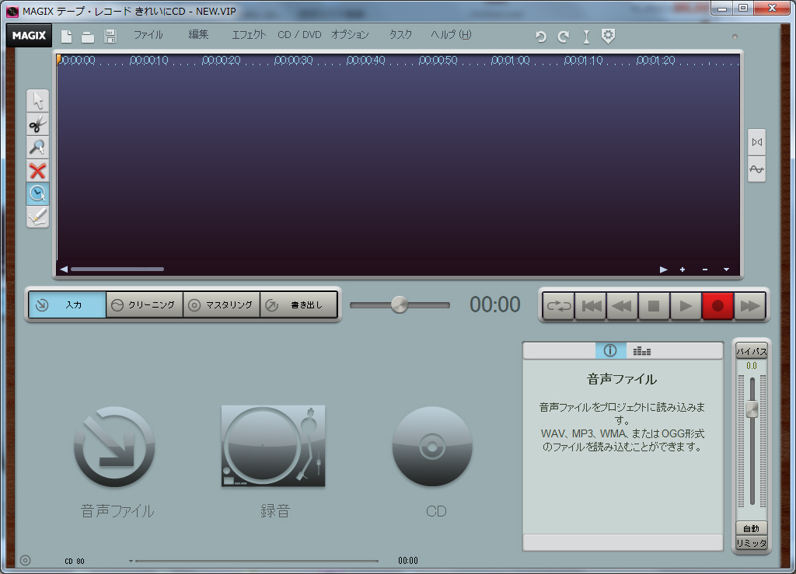Click the timeline horizontal scrollbar thumb
The width and height of the screenshot is (796, 574).
(117, 270)
